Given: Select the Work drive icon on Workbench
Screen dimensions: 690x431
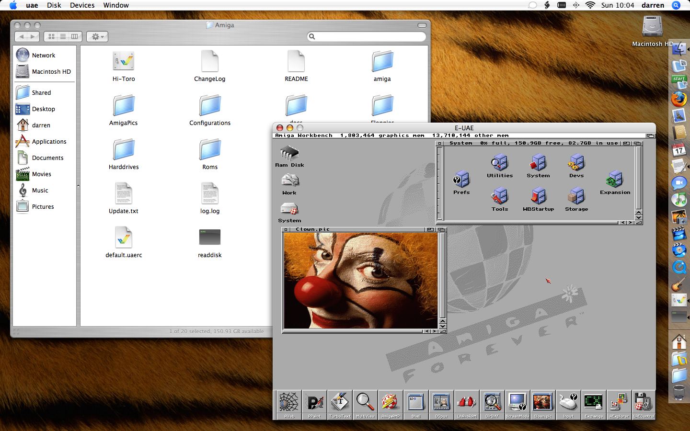Looking at the screenshot, I should [x=289, y=184].
